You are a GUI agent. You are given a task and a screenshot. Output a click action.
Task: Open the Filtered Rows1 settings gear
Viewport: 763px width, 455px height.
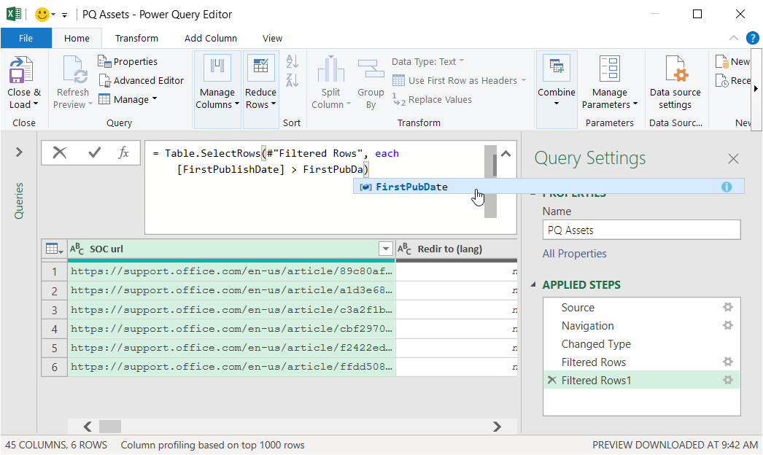coord(727,380)
